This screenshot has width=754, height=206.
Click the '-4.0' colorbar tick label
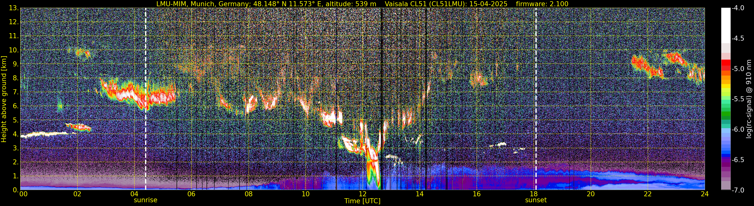coord(738,8)
